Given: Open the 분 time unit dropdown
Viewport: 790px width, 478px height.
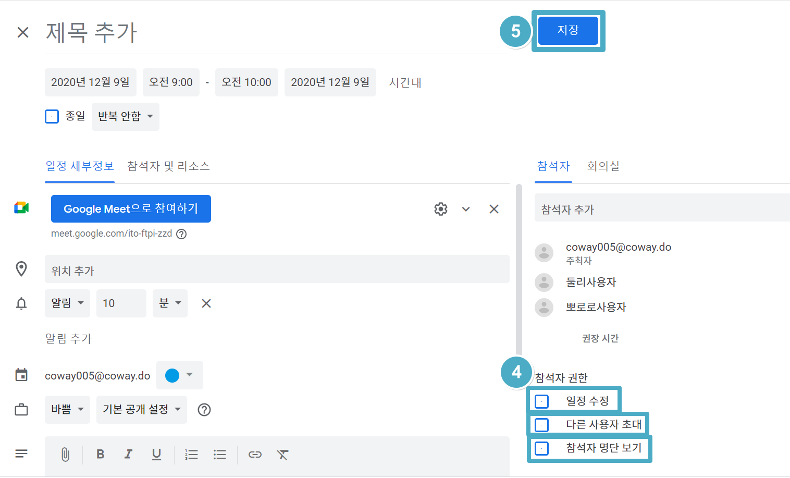Looking at the screenshot, I should [x=170, y=303].
